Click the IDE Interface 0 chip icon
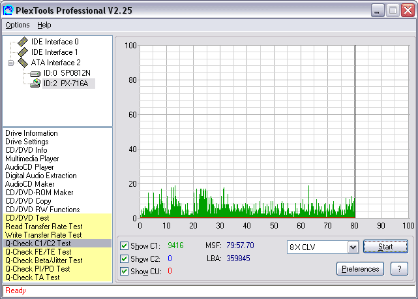The height and width of the screenshot is (299, 418). point(23,42)
